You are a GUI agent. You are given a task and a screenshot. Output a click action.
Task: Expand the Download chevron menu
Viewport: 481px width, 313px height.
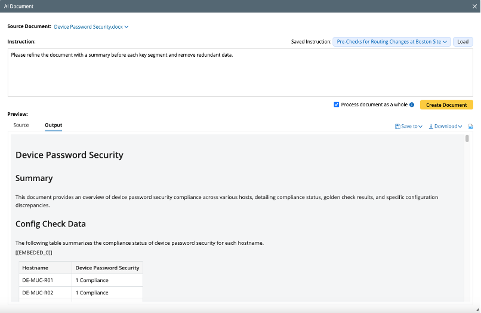point(460,127)
